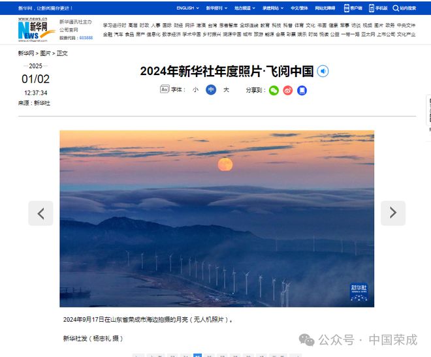Open the 汽车 nav item
Screen dimensions: 431x357
pyautogui.click(x=118, y=35)
